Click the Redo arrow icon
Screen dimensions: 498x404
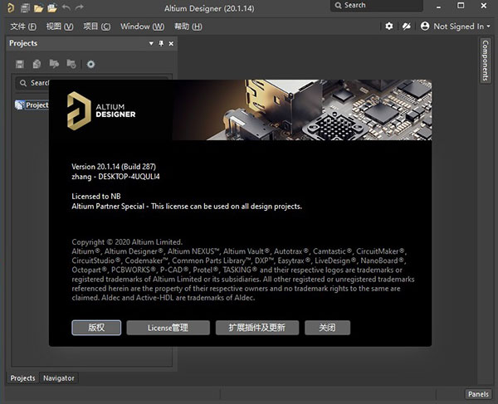pos(80,7)
